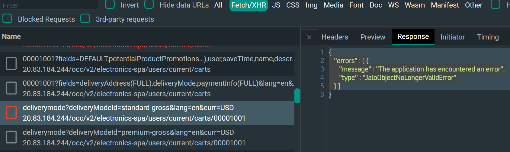Enable 3rd-party requests checkbox
The image size is (510, 152).
[85, 19]
